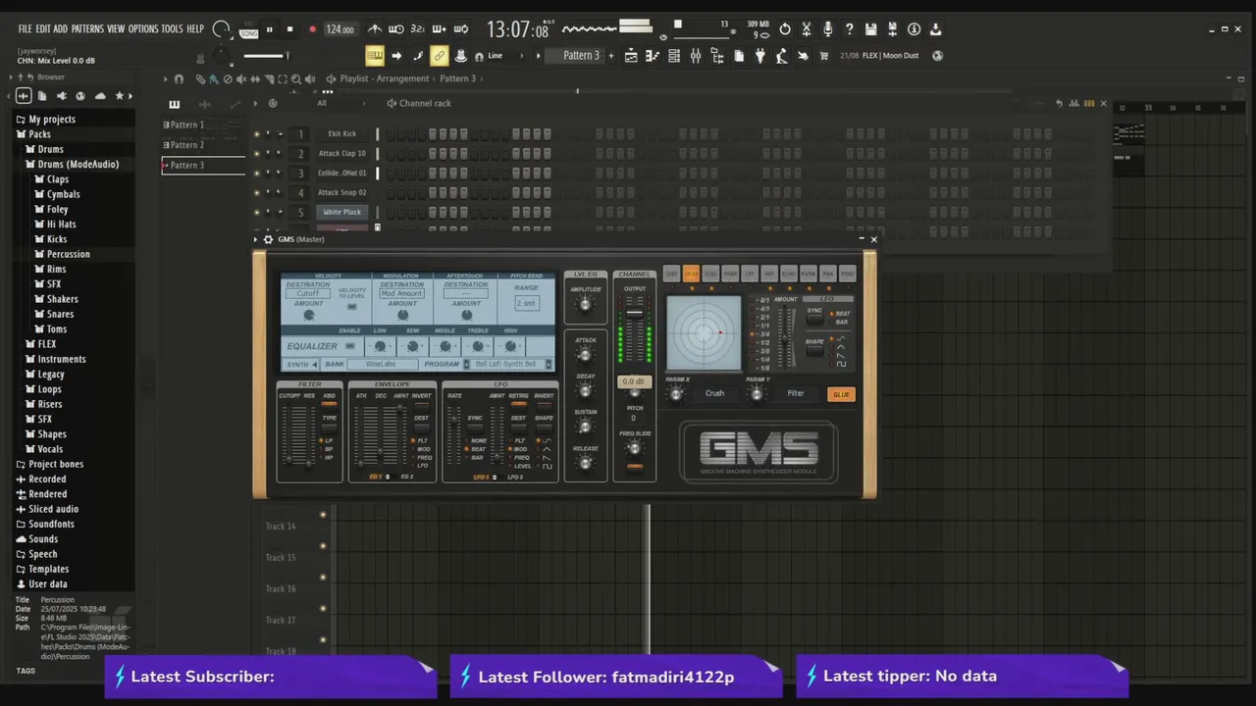
Task: Switch to LFO 2 tab
Action: pyautogui.click(x=516, y=477)
